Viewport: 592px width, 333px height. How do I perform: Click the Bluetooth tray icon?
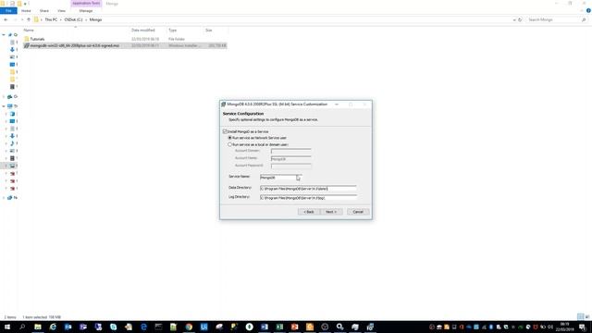point(491,327)
